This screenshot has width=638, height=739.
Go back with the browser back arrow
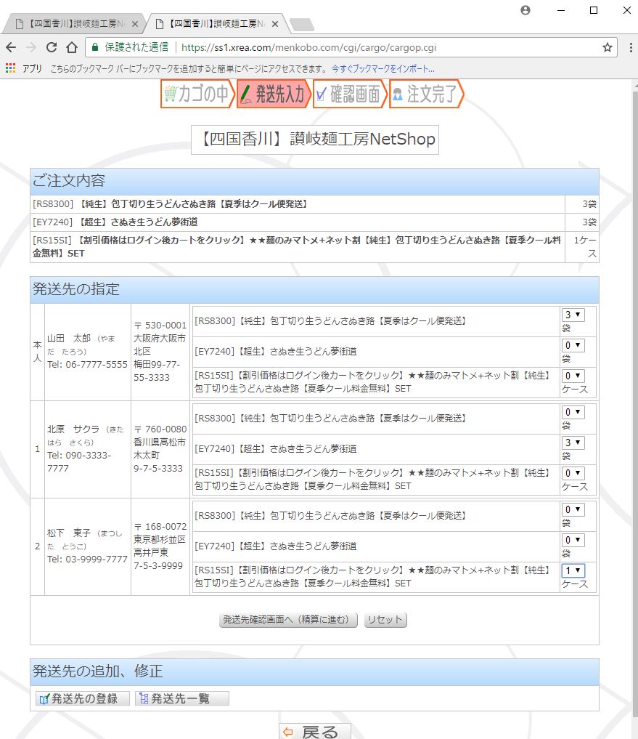pyautogui.click(x=12, y=47)
